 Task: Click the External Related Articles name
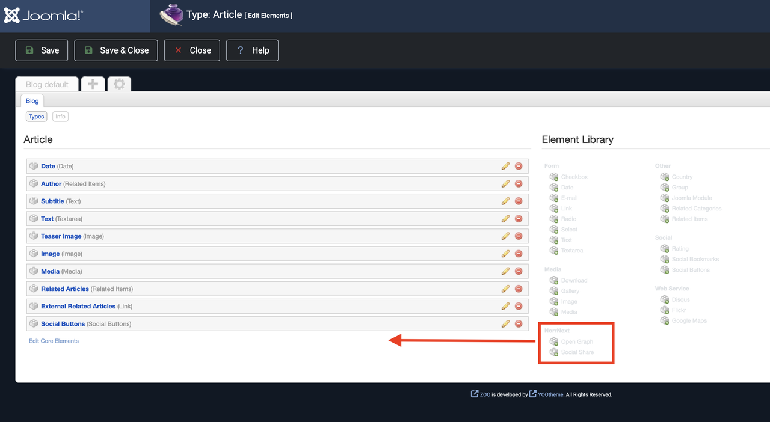(x=78, y=306)
